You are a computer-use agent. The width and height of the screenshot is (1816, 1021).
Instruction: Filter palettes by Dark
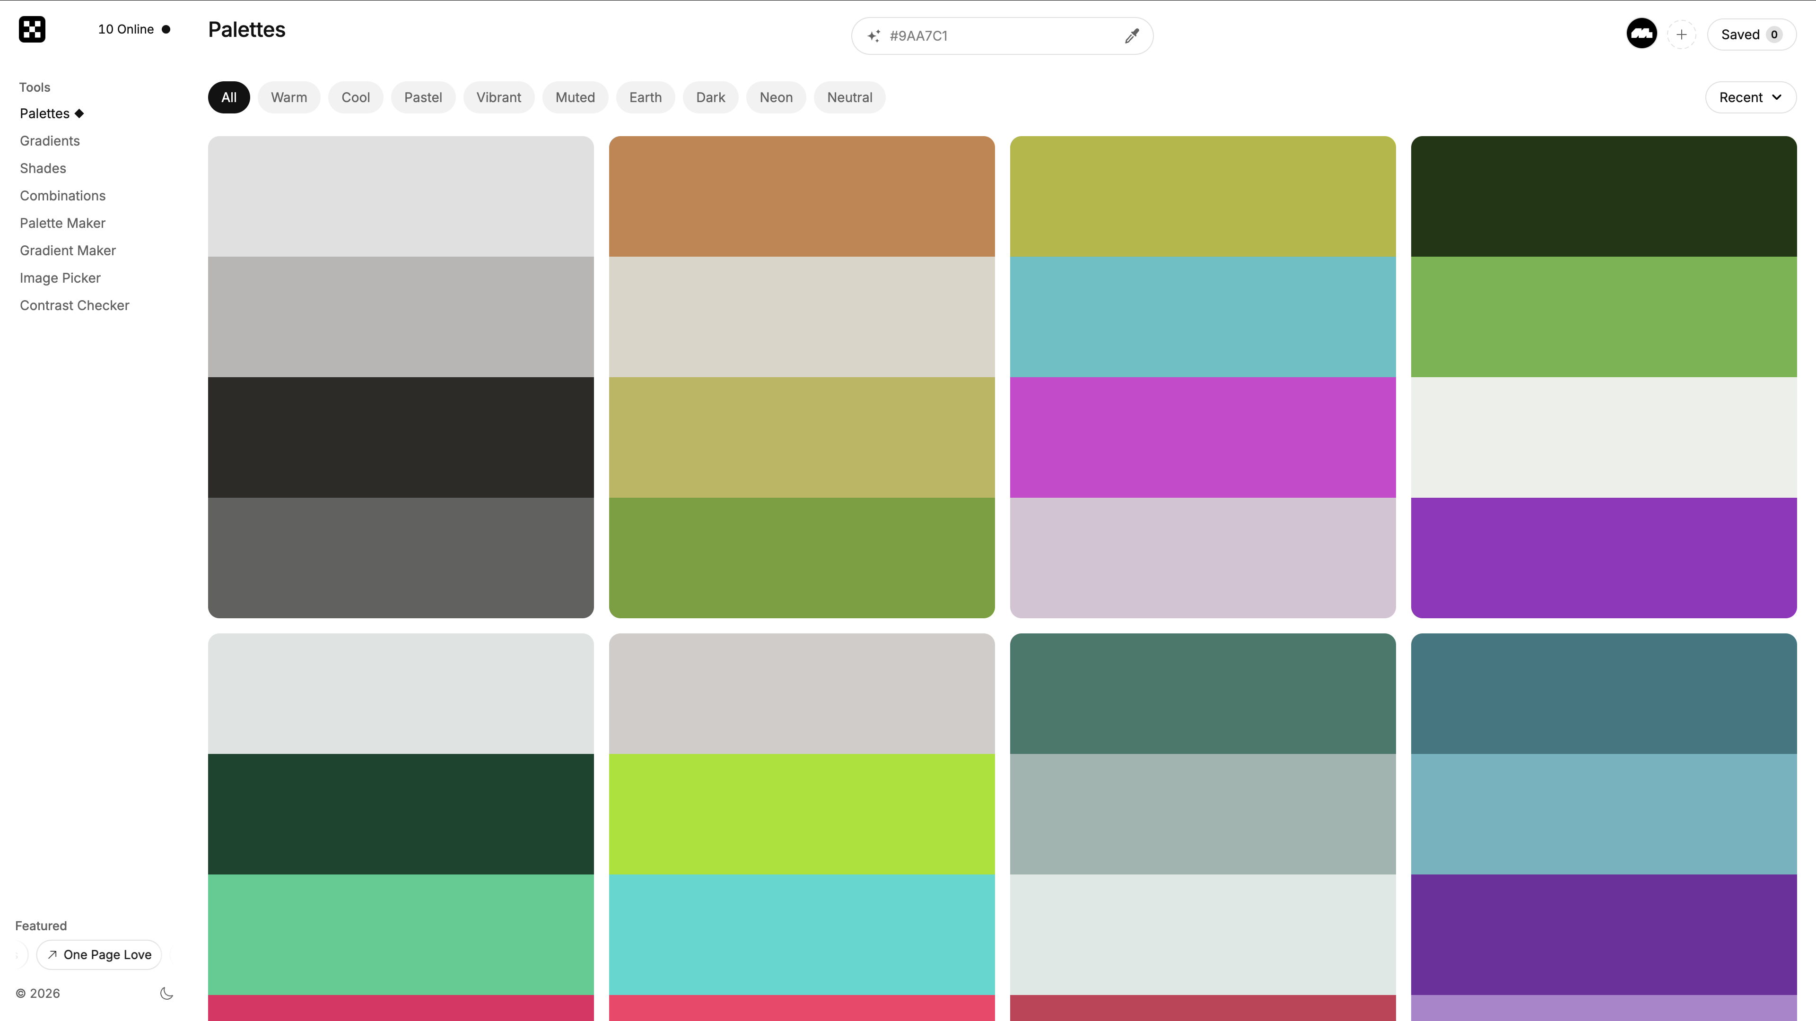[x=710, y=97]
